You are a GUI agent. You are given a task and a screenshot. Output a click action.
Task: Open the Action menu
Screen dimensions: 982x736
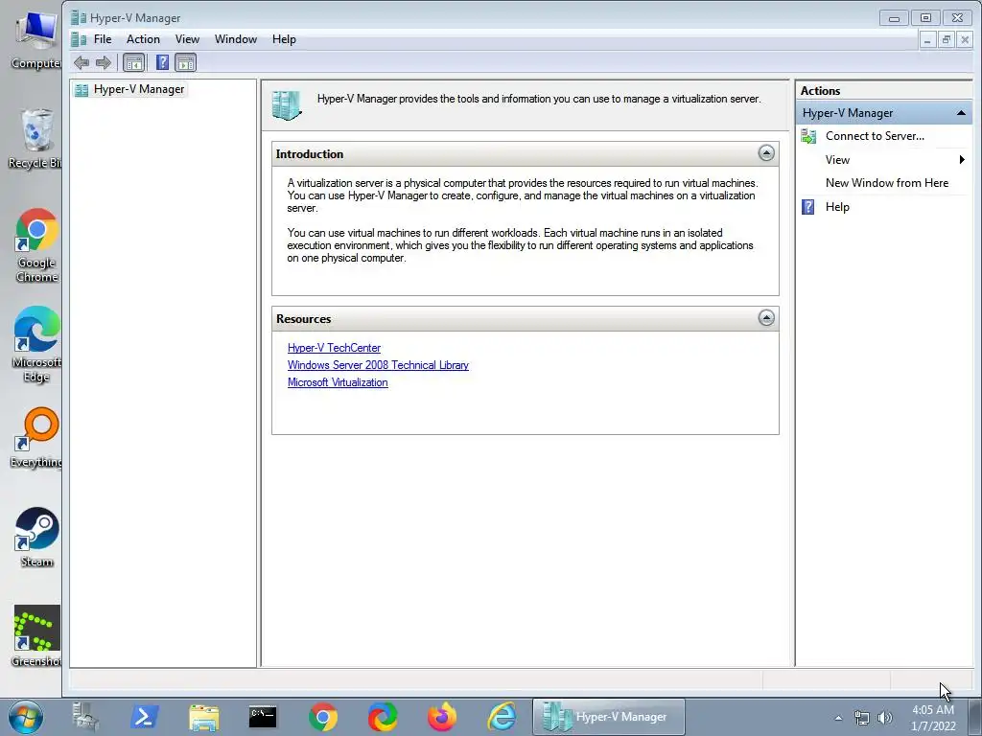(143, 39)
